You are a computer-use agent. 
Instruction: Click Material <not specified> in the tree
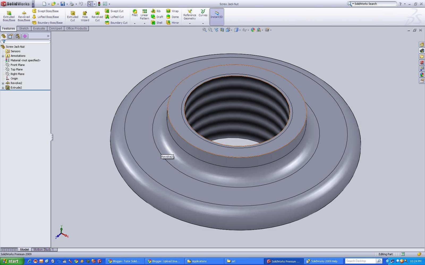click(25, 60)
